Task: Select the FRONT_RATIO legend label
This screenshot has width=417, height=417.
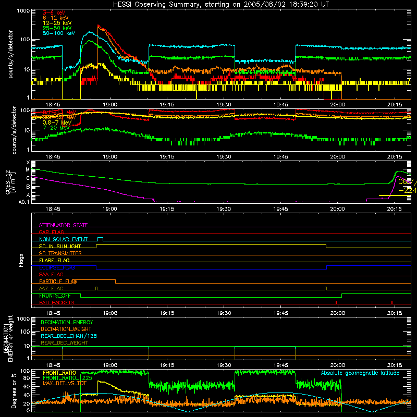Action: pos(59,373)
